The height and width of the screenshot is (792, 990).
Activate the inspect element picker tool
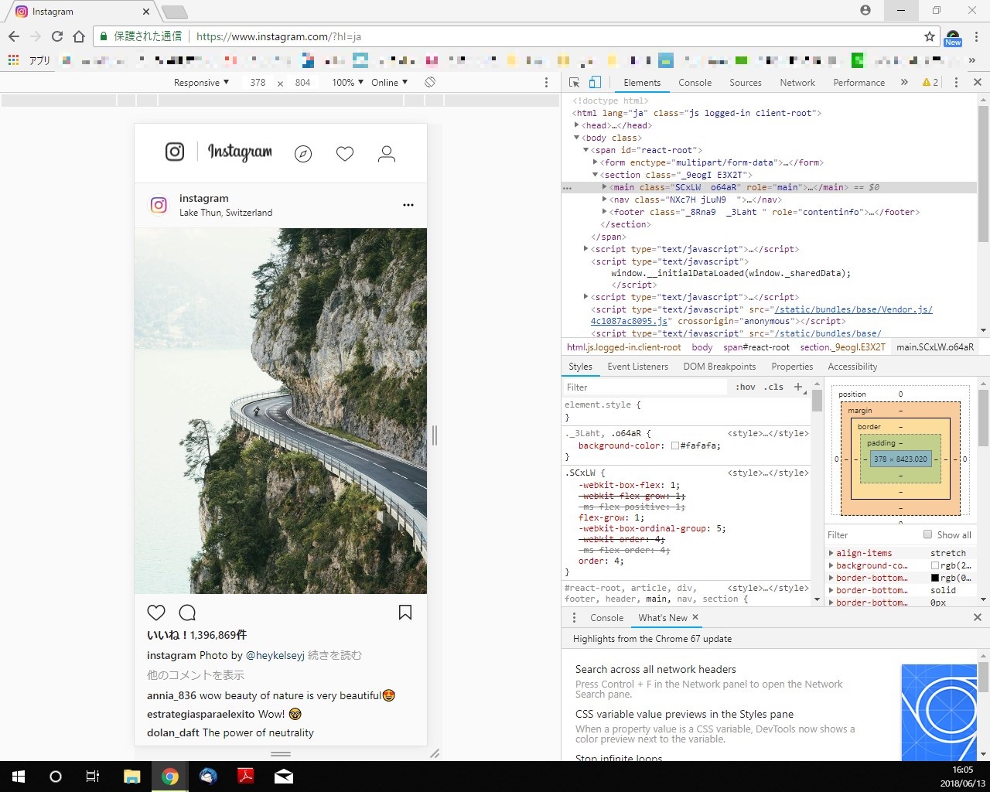tap(574, 82)
